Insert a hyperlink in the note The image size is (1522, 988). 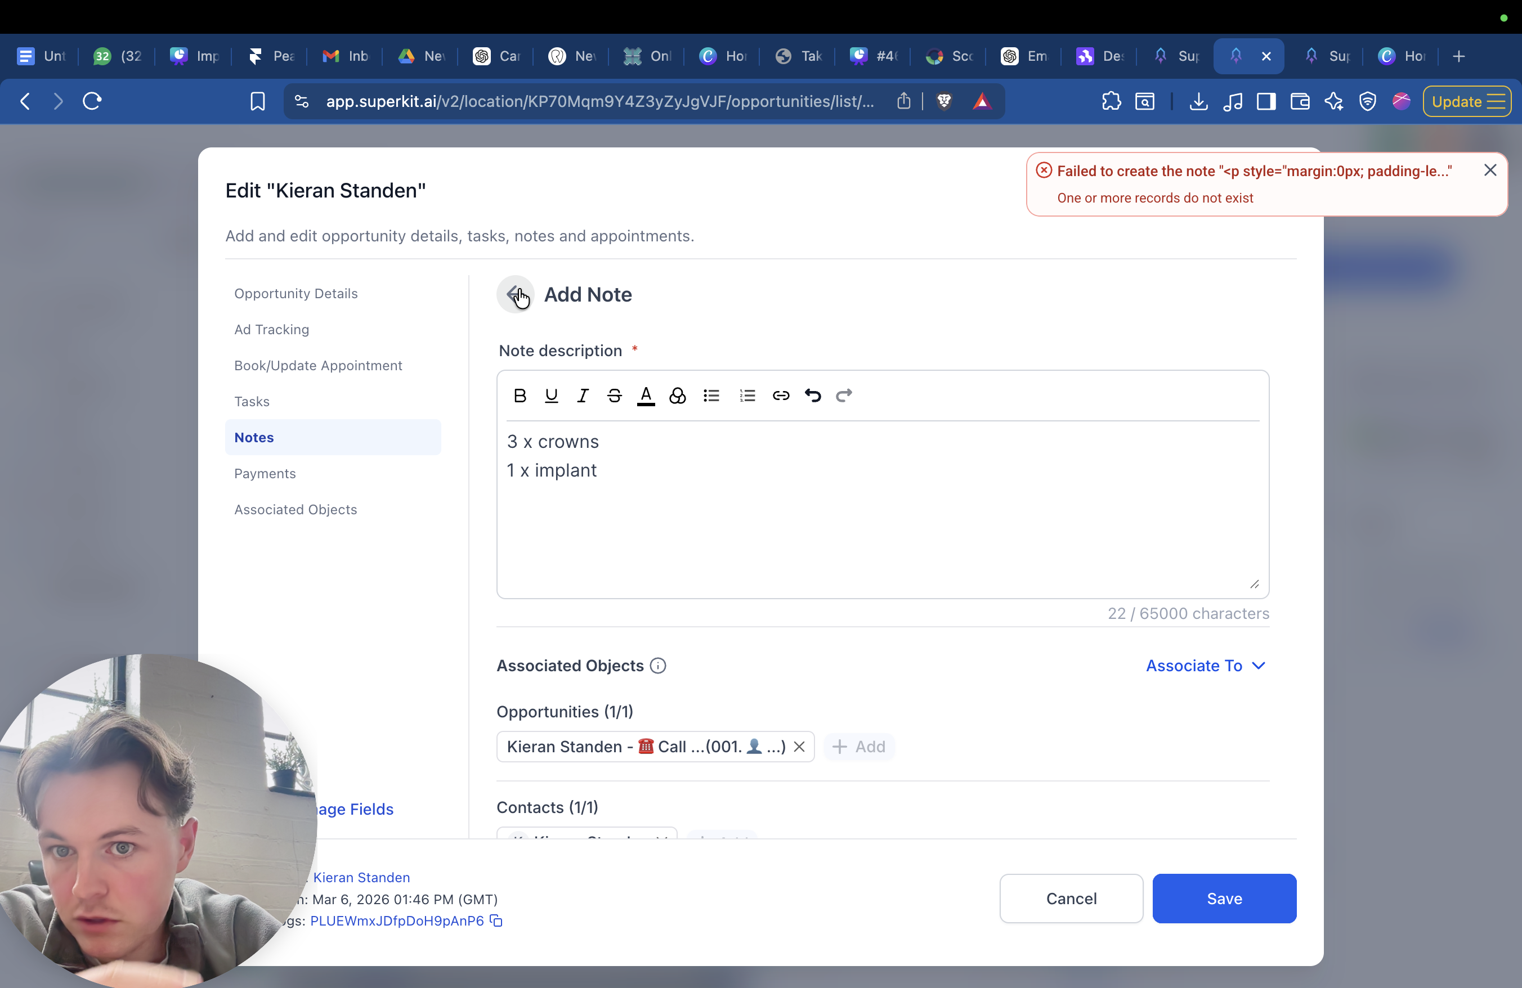[x=780, y=396]
